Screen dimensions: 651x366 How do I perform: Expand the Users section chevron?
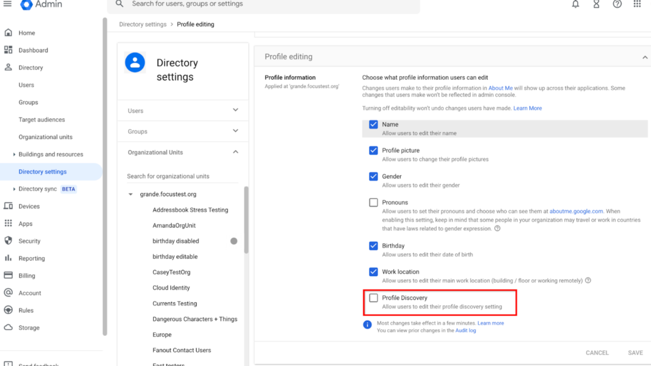point(235,110)
